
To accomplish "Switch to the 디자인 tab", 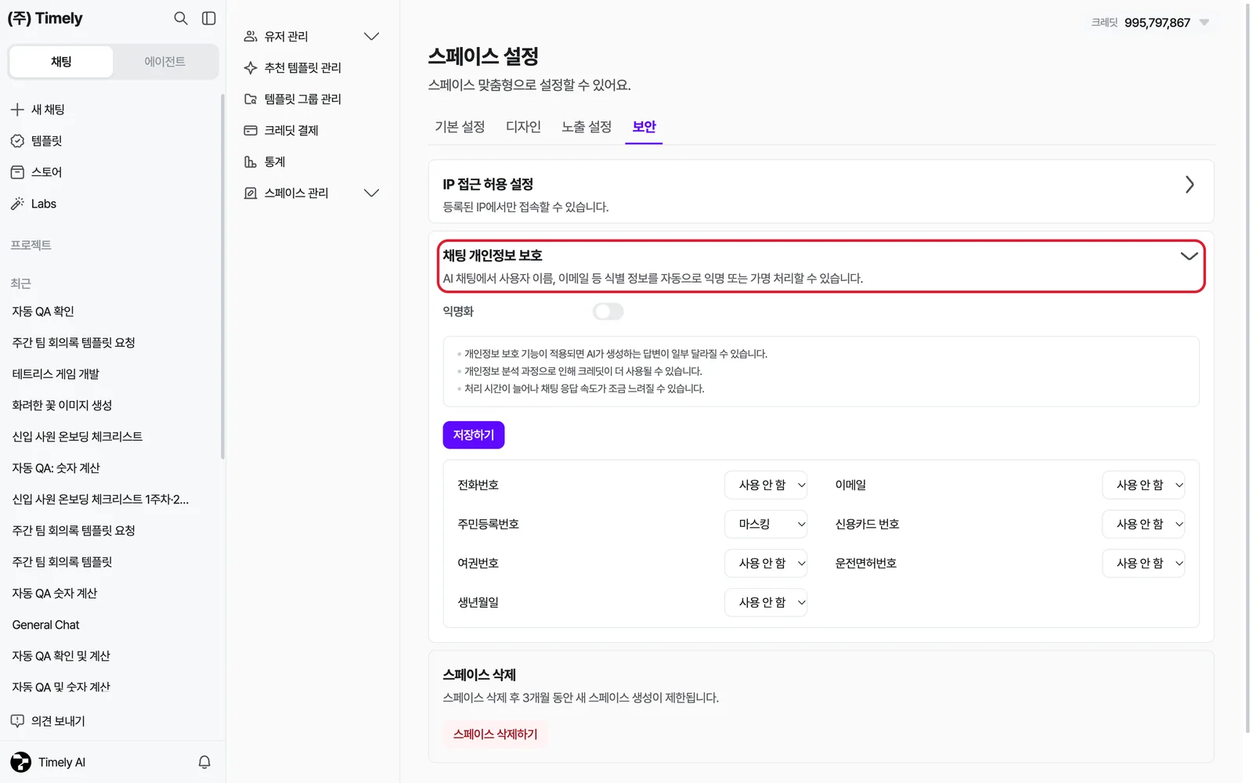I will coord(523,127).
